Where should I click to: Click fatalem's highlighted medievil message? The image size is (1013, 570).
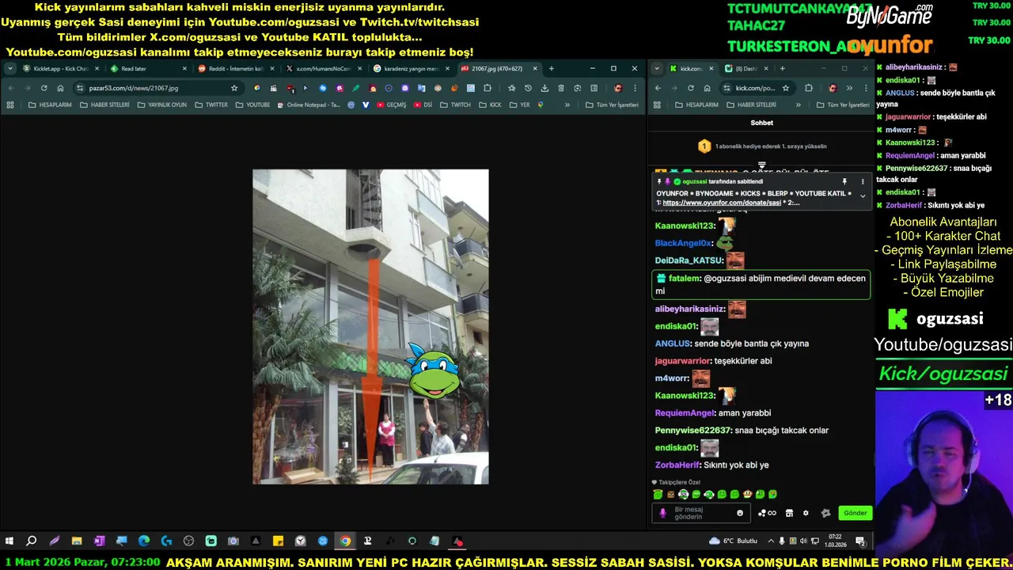click(x=761, y=284)
